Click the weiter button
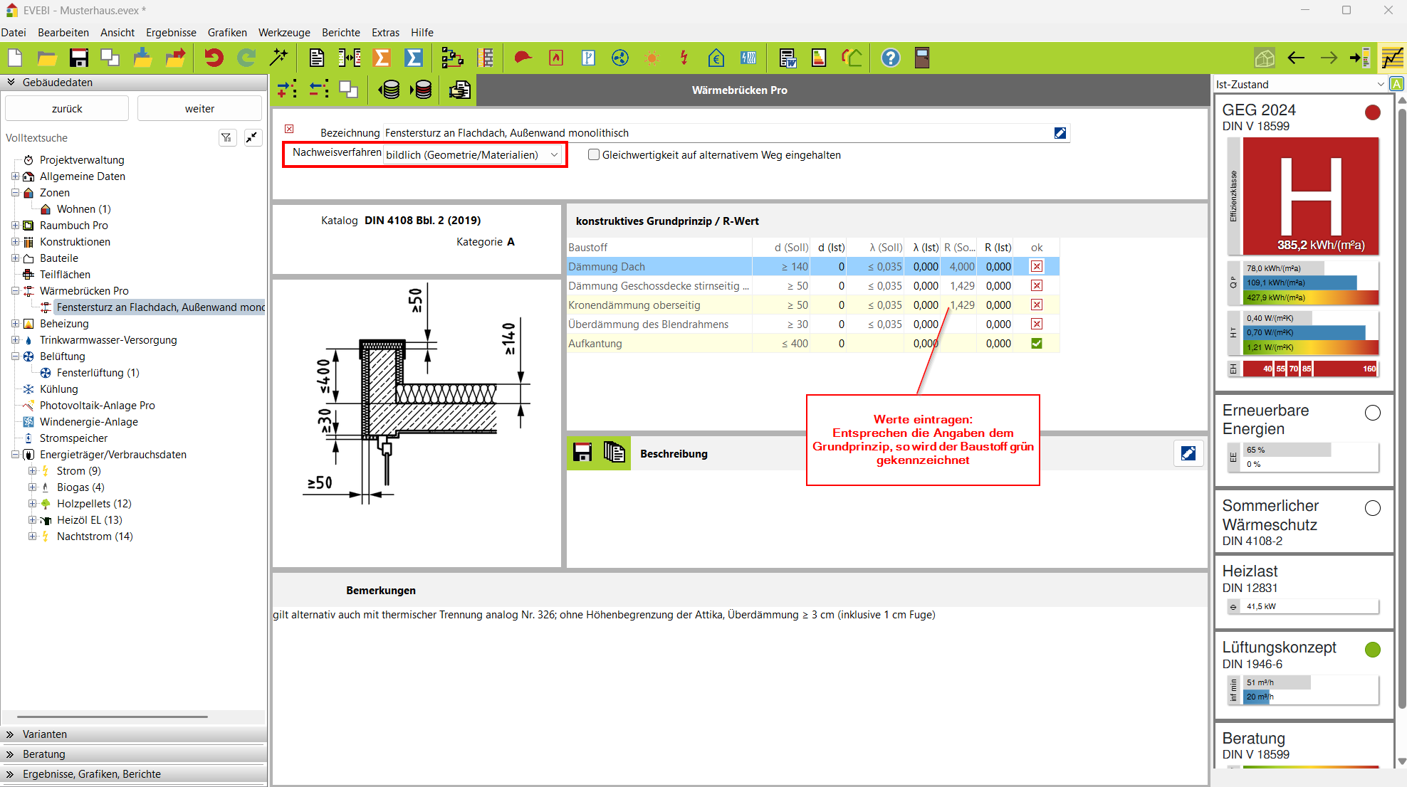This screenshot has height=787, width=1407. click(x=199, y=108)
